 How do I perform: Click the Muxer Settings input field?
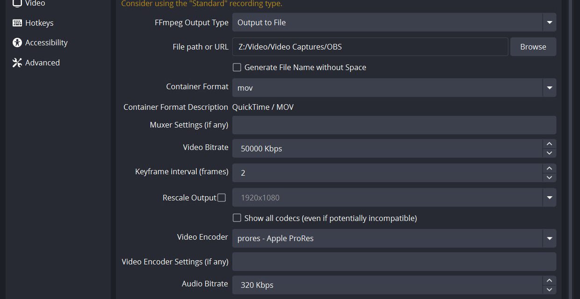(394, 125)
